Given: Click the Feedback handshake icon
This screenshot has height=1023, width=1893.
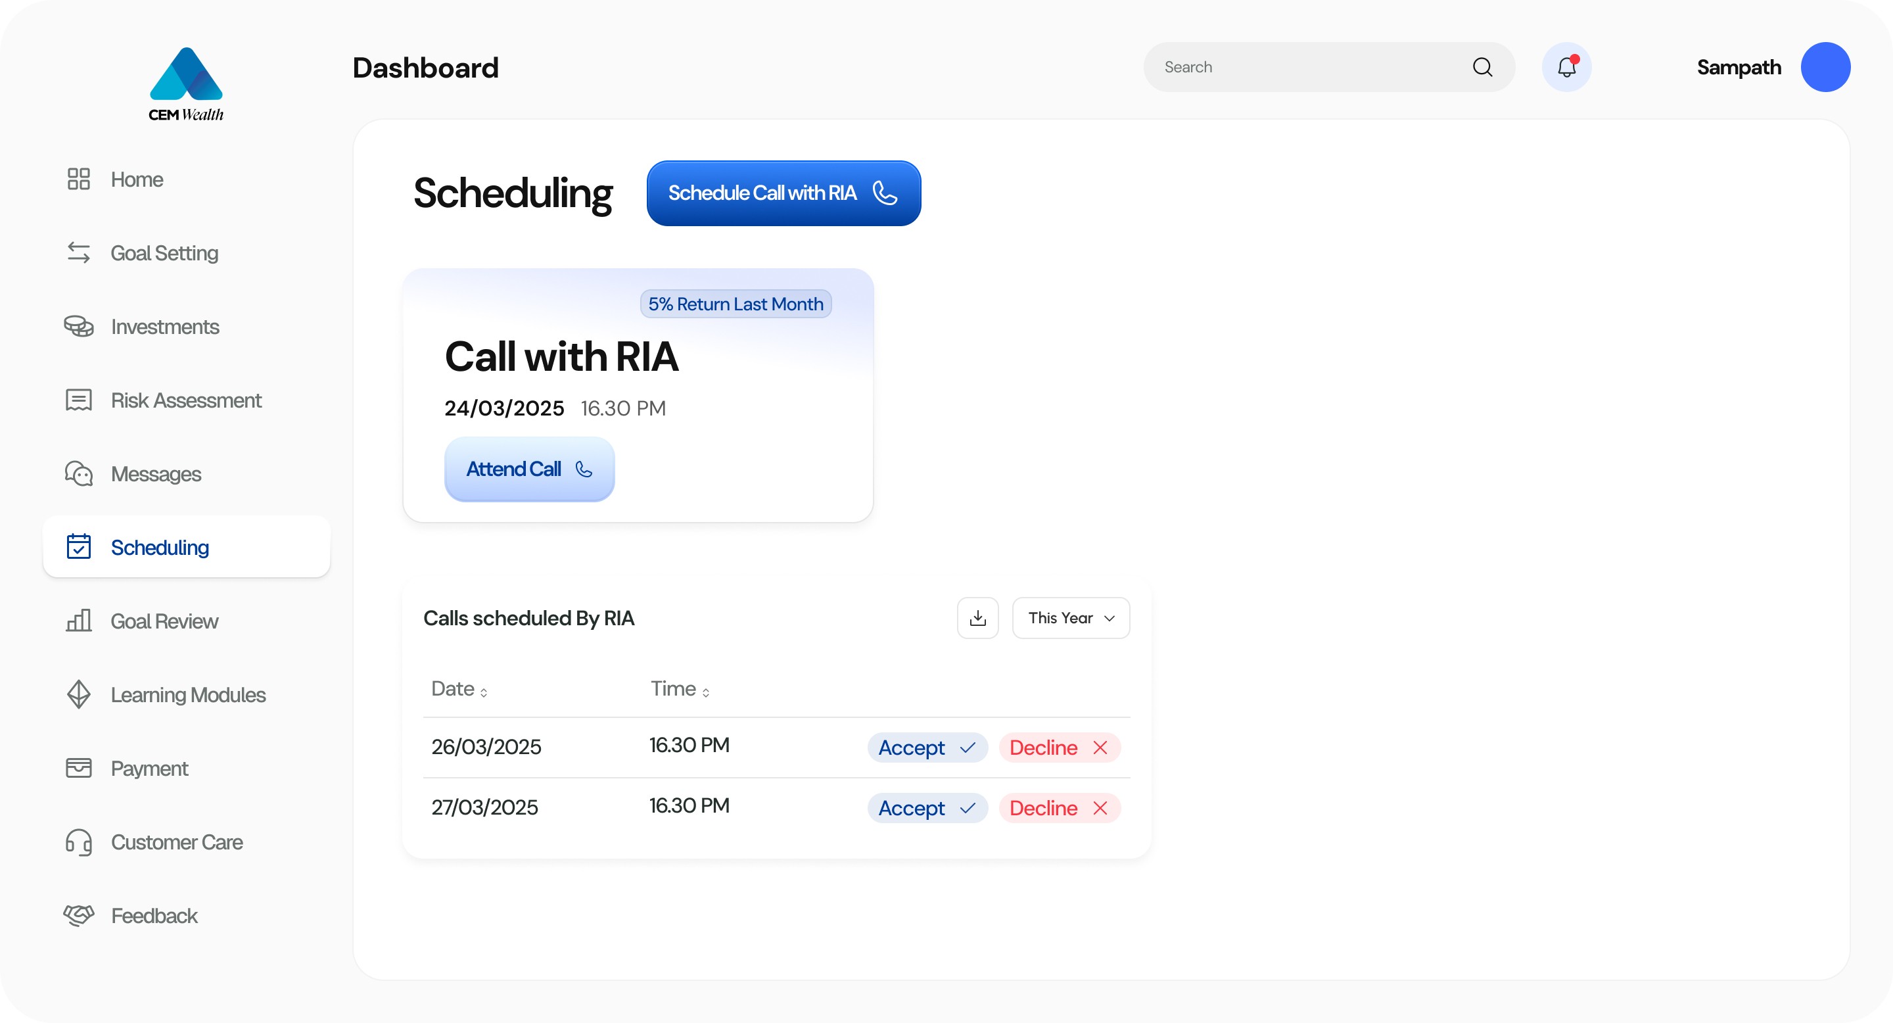Looking at the screenshot, I should click(79, 916).
